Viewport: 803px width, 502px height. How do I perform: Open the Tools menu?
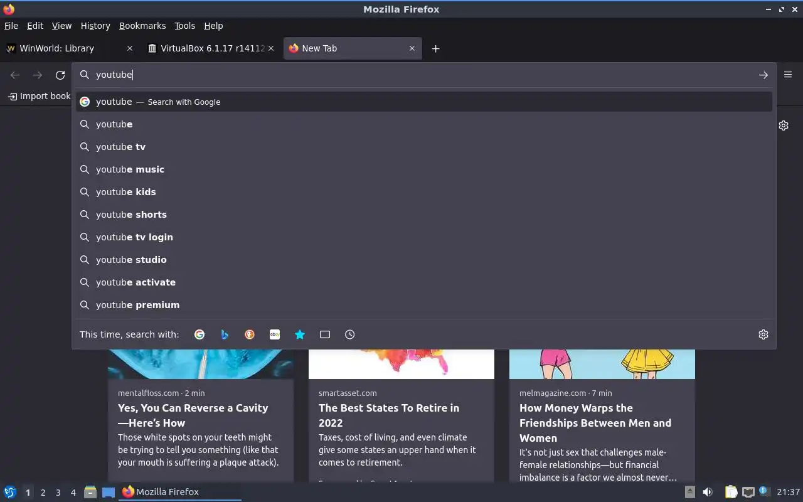[184, 26]
